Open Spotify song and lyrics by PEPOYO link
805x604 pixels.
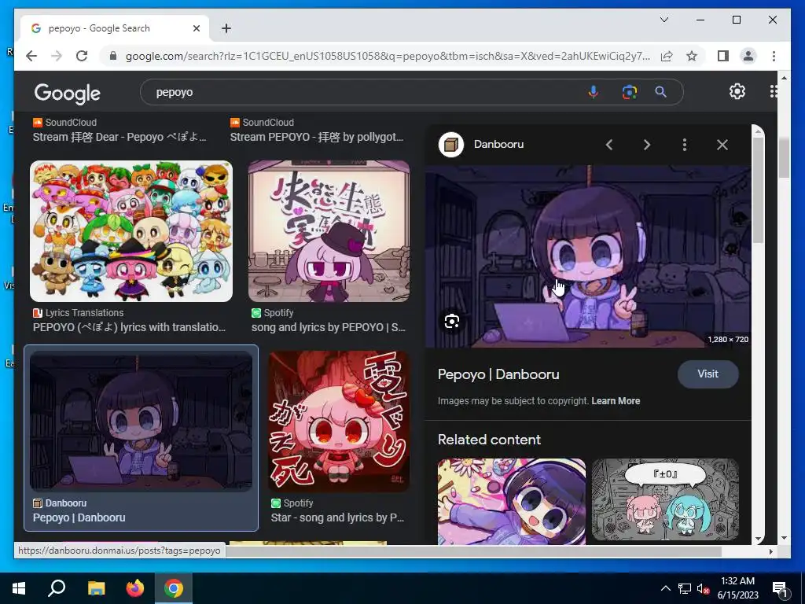coord(329,327)
